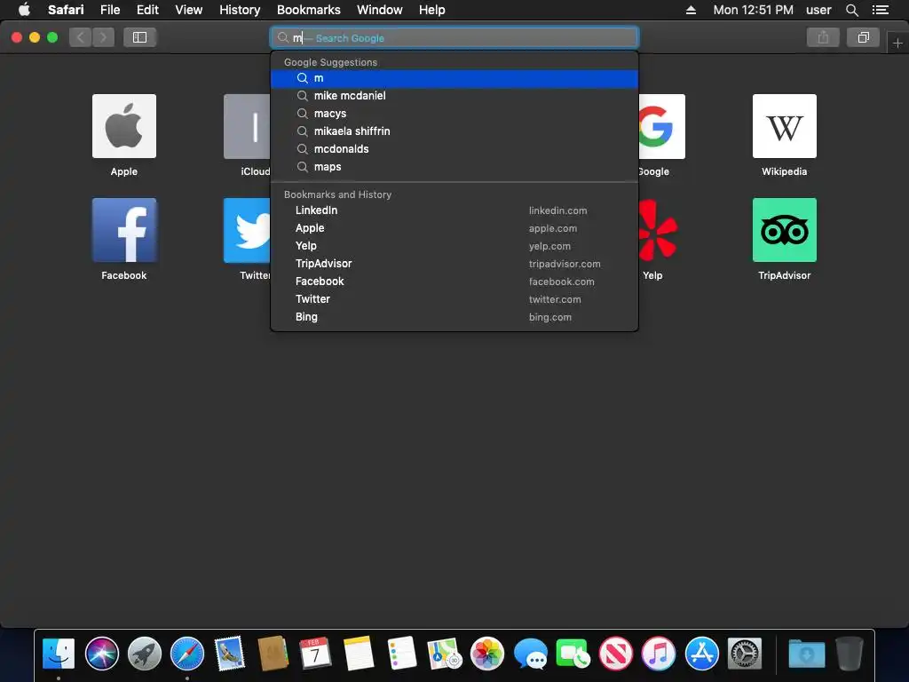Open Messages app in Dock
The image size is (909, 682).
[530, 654]
